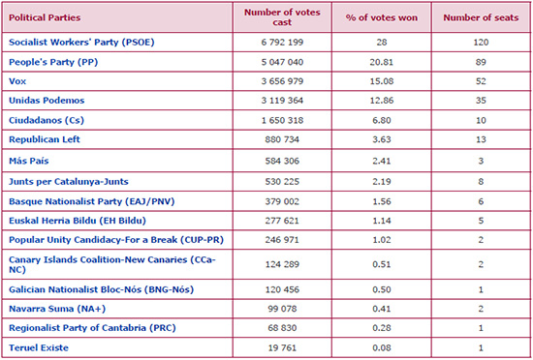
Task: Select the % of votes won header
Action: pos(382,17)
